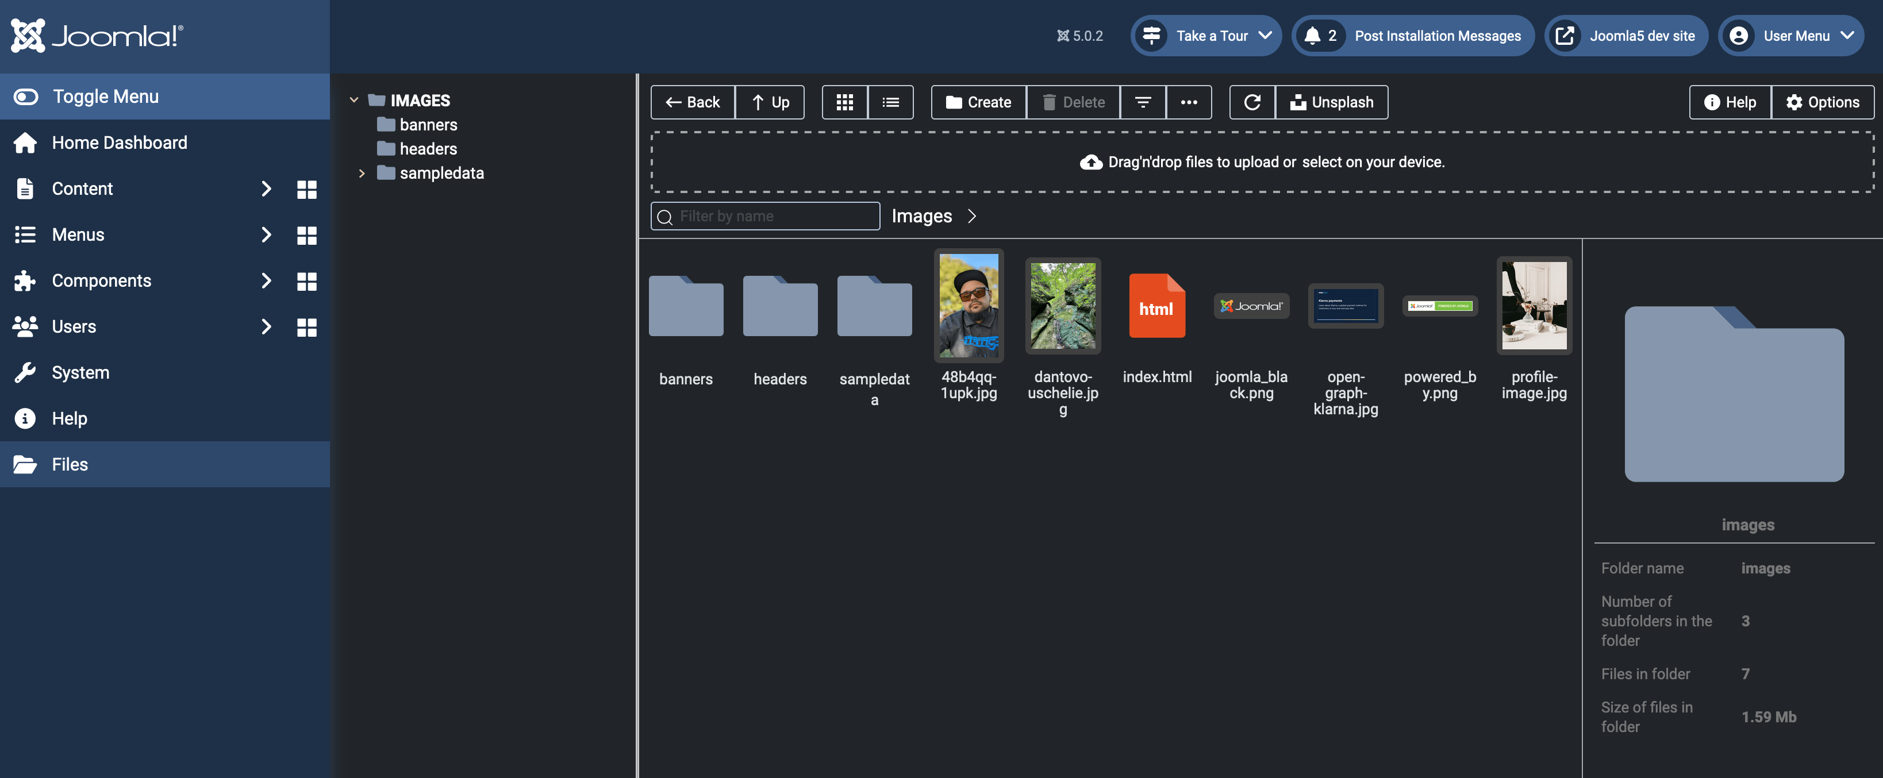Switch media view to list layout
1883x778 pixels.
[x=890, y=102]
